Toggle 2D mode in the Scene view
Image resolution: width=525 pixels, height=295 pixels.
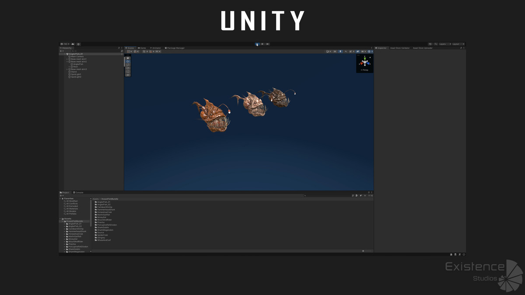[335, 51]
